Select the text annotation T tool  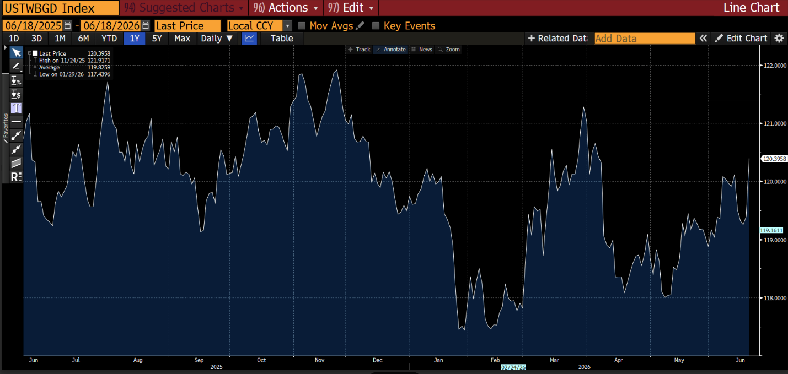(x=16, y=108)
